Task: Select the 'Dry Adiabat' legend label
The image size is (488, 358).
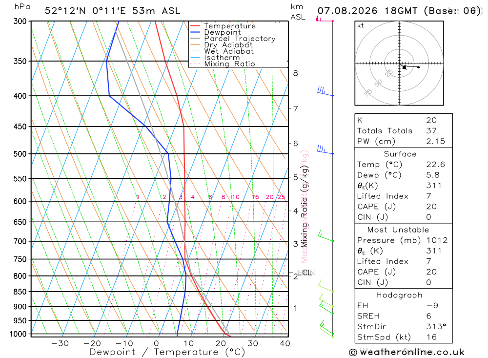Action: pyautogui.click(x=228, y=45)
